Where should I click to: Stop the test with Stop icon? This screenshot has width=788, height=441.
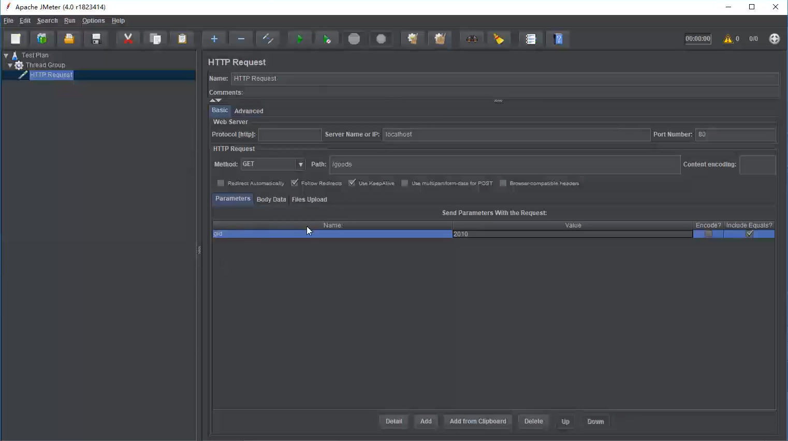point(354,39)
